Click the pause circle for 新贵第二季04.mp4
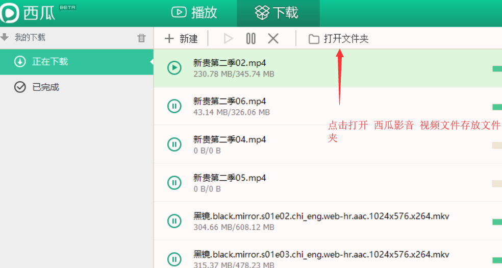This screenshot has width=502, height=268. (x=174, y=144)
